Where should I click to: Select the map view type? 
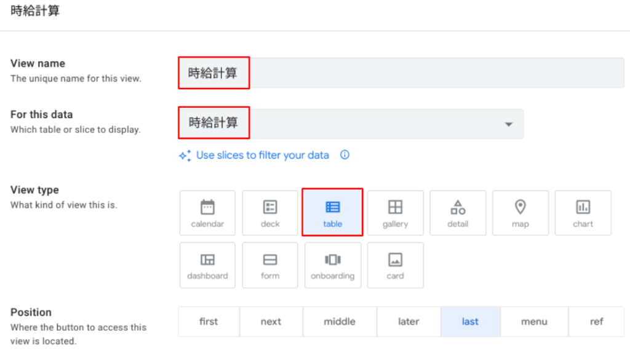click(x=520, y=213)
